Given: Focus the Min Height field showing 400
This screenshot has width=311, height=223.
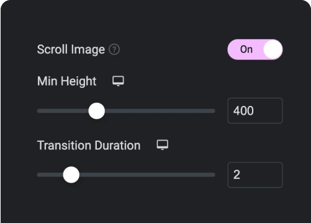Looking at the screenshot, I should click(255, 111).
